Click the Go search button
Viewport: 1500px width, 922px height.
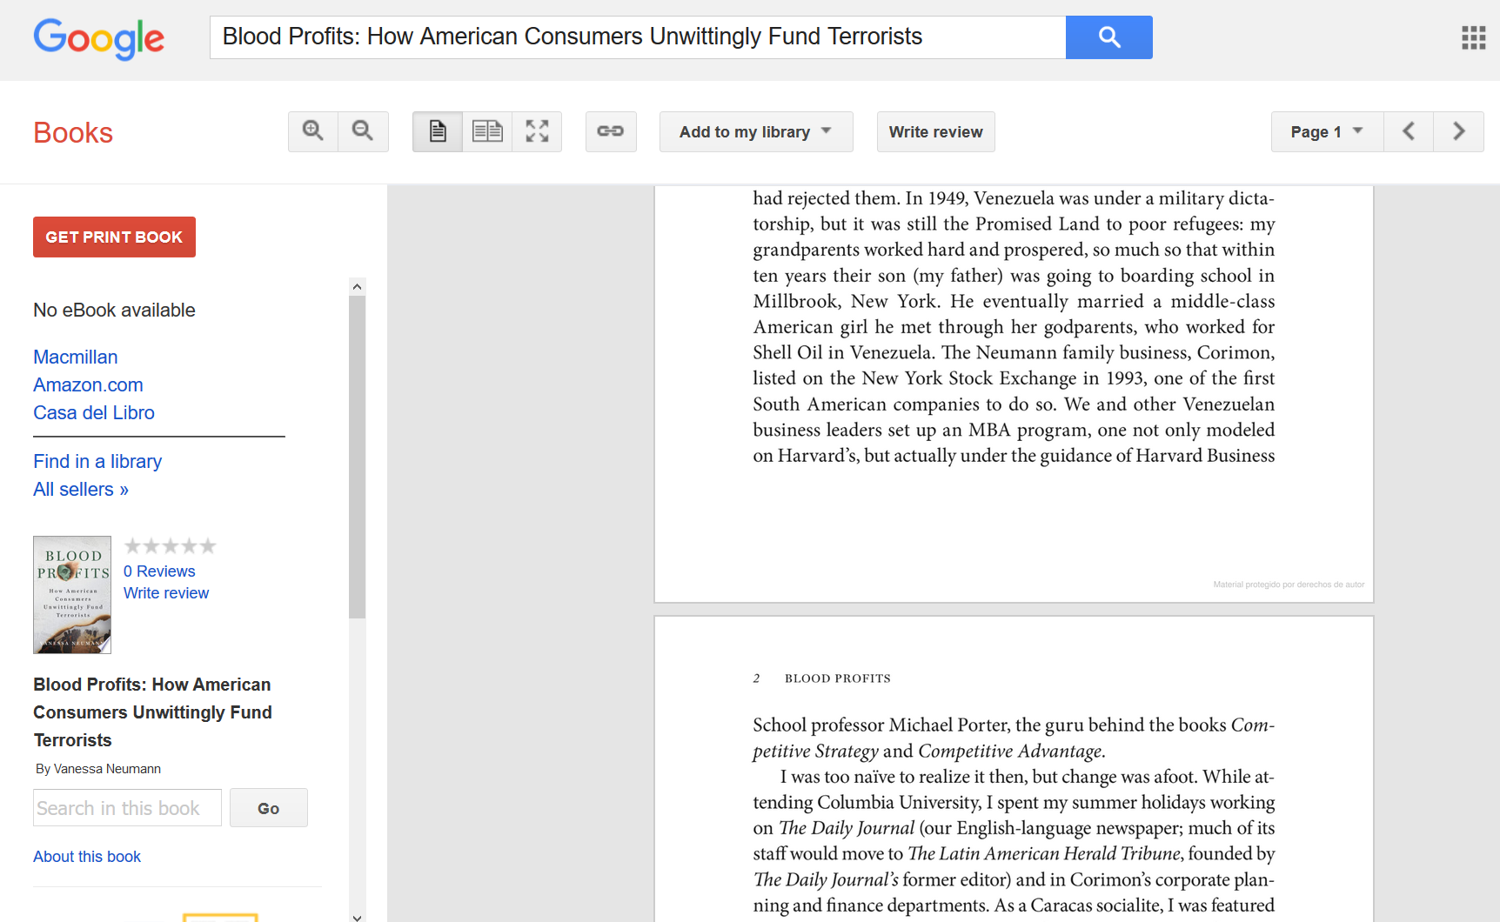click(x=269, y=808)
